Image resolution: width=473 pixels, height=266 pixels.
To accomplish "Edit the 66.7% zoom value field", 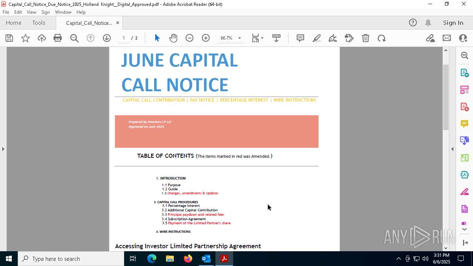I will (226, 38).
